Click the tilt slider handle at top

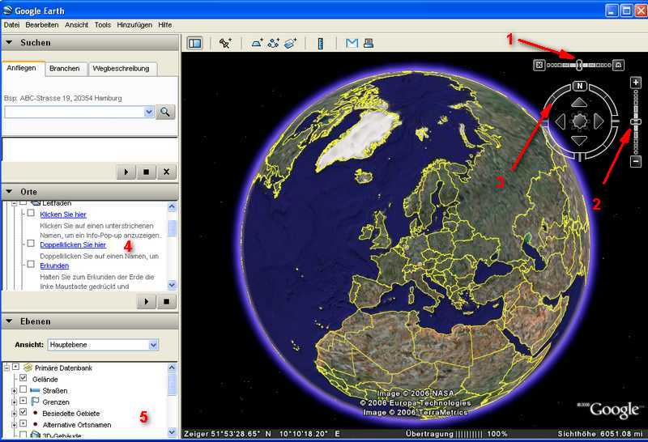[579, 65]
